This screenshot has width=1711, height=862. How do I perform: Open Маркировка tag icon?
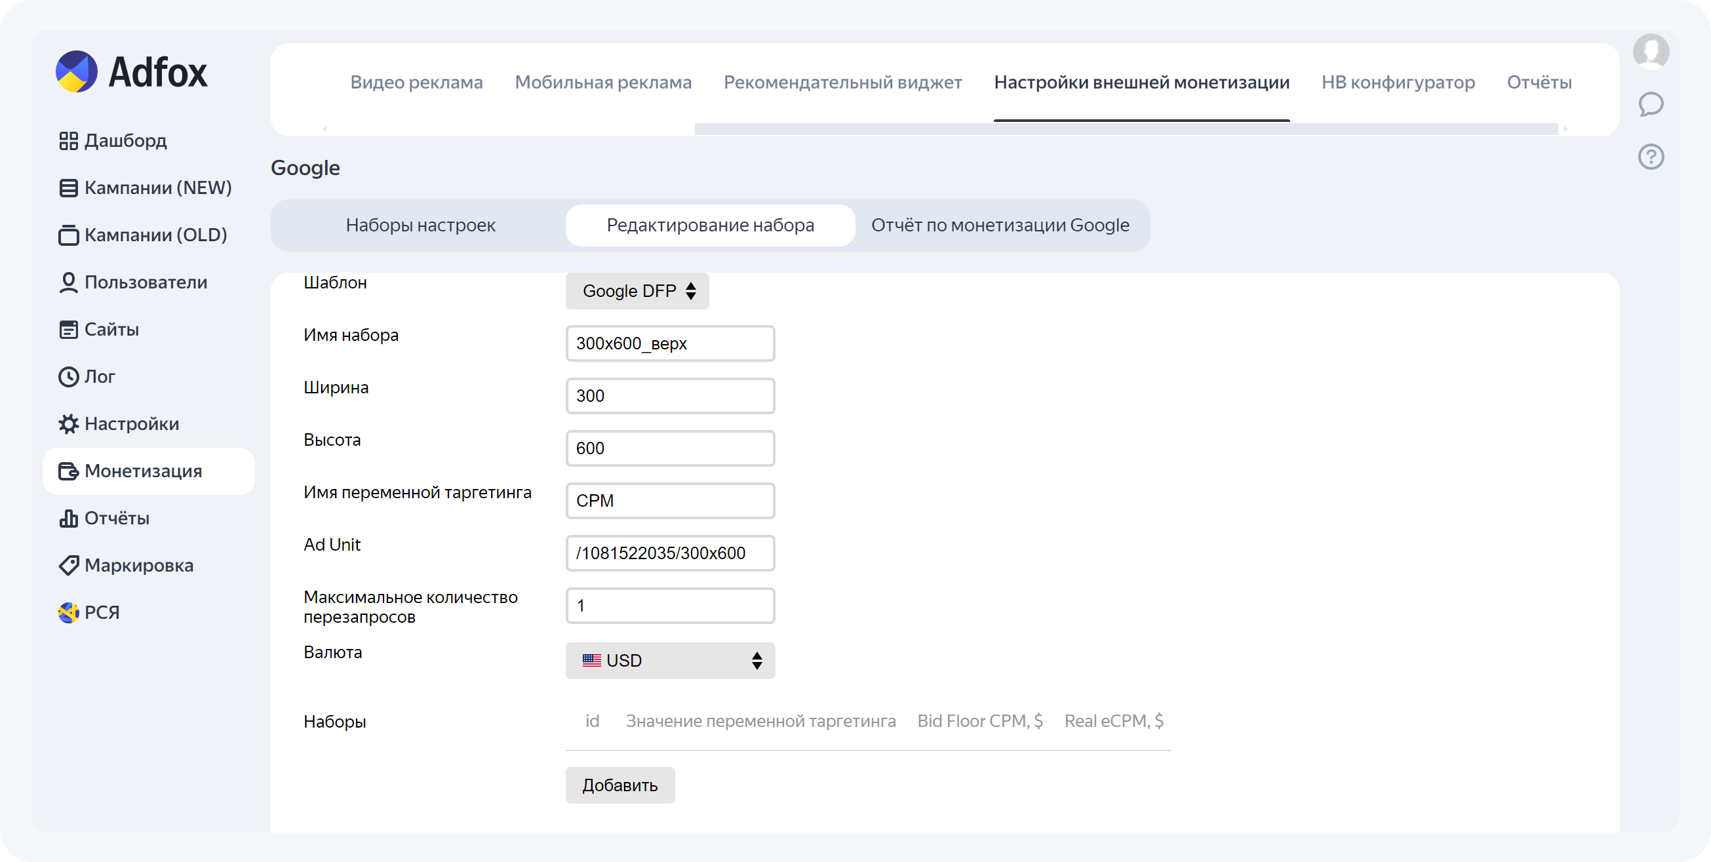(x=68, y=565)
